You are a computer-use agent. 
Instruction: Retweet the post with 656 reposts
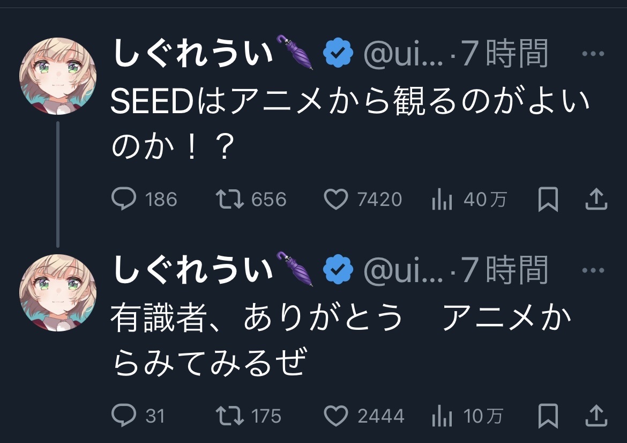(x=230, y=200)
